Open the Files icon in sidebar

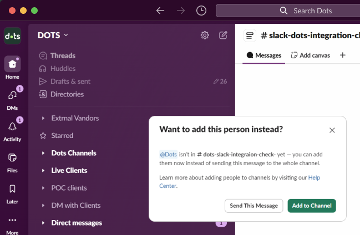(x=12, y=158)
